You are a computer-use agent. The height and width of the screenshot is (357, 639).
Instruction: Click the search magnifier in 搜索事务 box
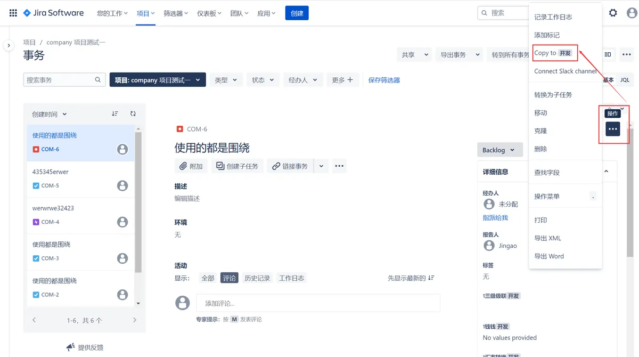coord(98,80)
